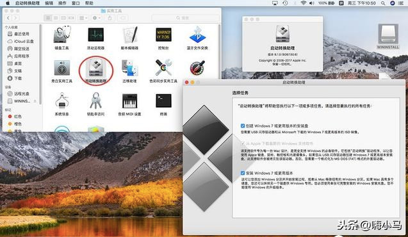Open Activity Monitor (活动监视器) app icon

96,35
